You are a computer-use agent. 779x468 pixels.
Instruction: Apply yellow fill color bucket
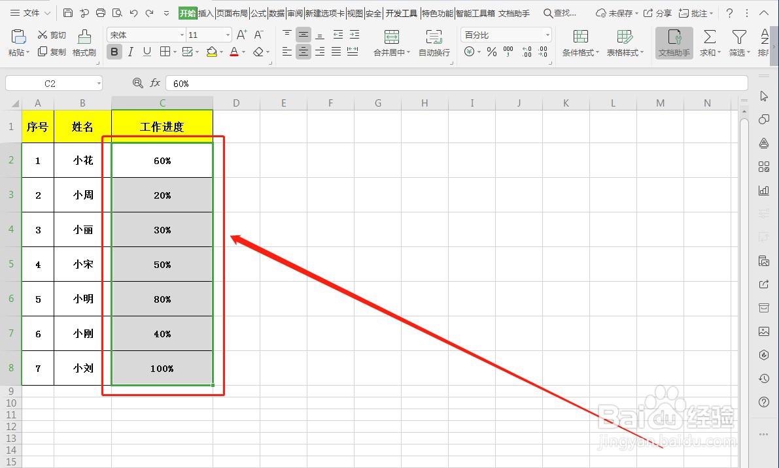(x=212, y=52)
